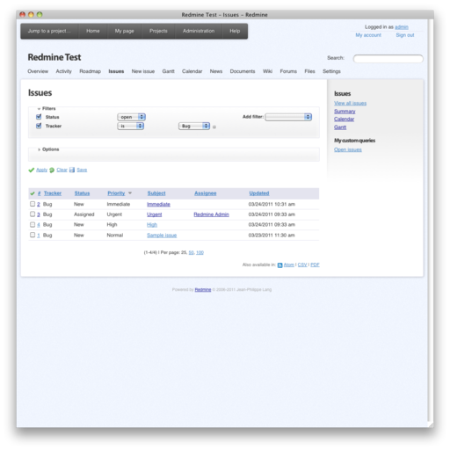Collapse the Filters section
Screen dimensions: 450x450
[47, 109]
